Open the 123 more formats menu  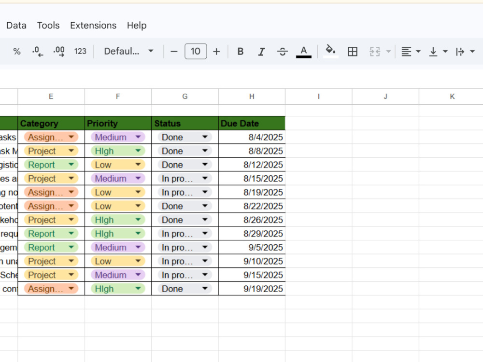[80, 52]
